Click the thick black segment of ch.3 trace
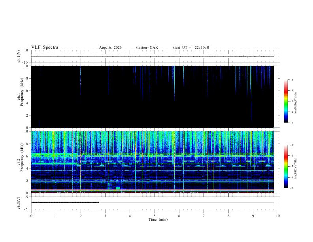 (x=65, y=202)
